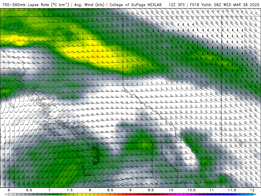
Task: Click the '12Z GFS' model run label
Action: click(177, 5)
